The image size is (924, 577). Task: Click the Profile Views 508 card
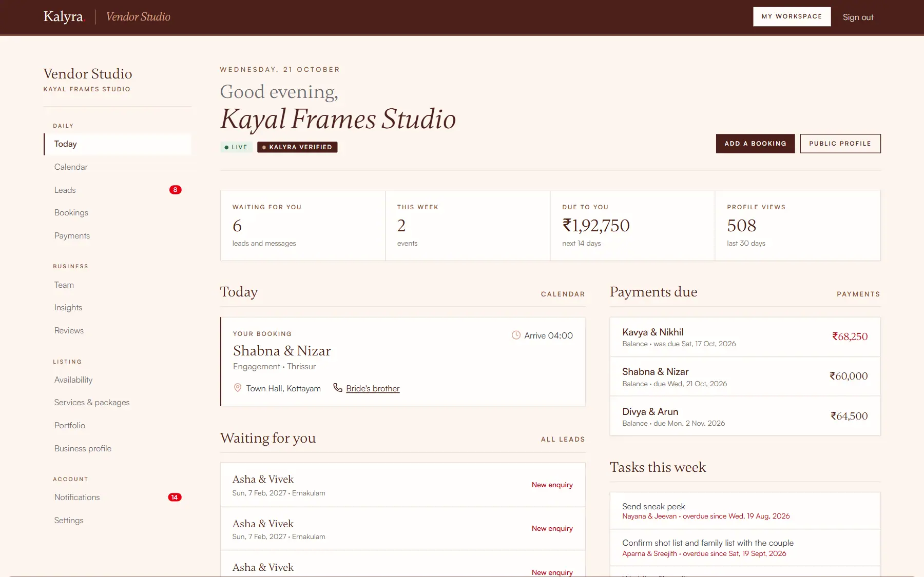(798, 225)
